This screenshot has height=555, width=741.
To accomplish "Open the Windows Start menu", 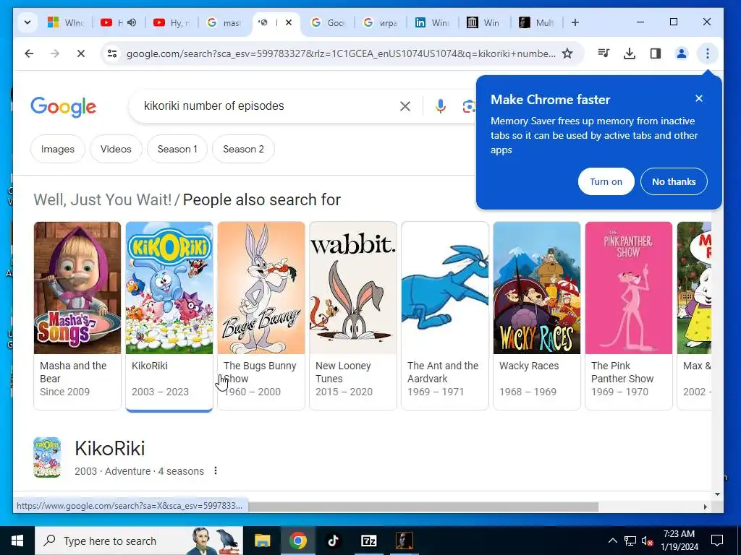I will click(x=17, y=541).
